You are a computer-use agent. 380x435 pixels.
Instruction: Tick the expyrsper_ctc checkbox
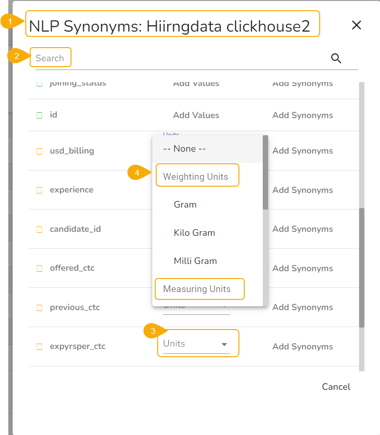(x=39, y=347)
